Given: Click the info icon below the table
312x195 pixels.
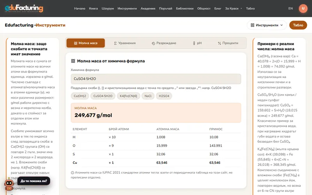Looking at the screenshot, I should point(73,173).
